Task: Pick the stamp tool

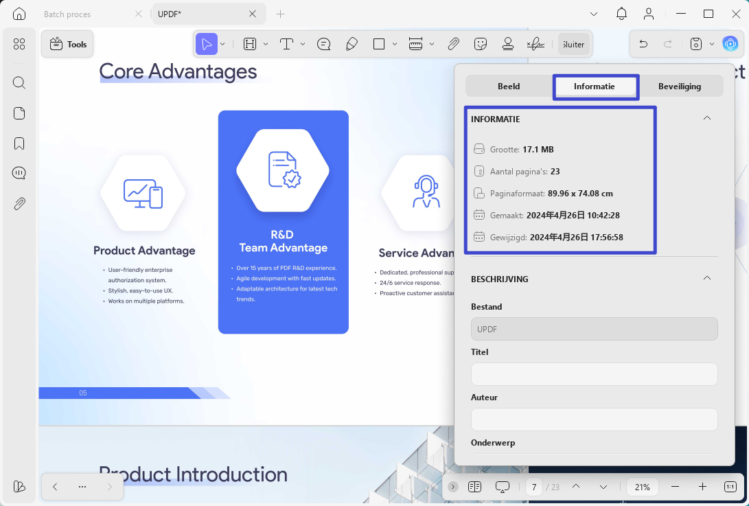Action: pos(508,45)
